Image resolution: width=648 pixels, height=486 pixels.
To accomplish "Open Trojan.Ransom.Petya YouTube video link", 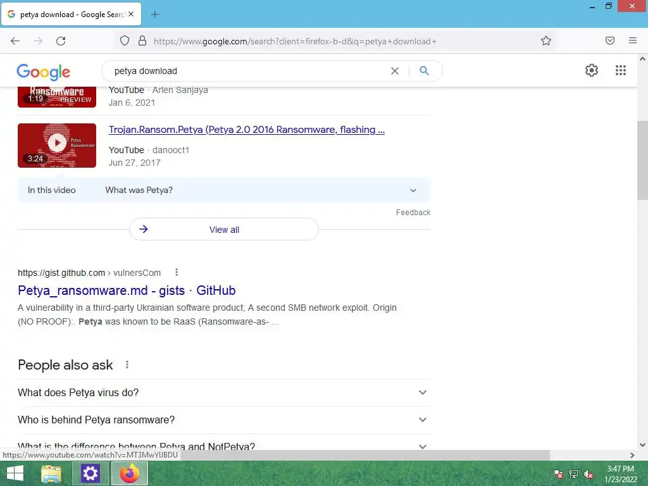I will [247, 130].
